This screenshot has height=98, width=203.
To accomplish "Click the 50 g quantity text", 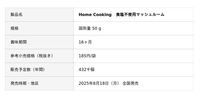I will tap(97, 29).
